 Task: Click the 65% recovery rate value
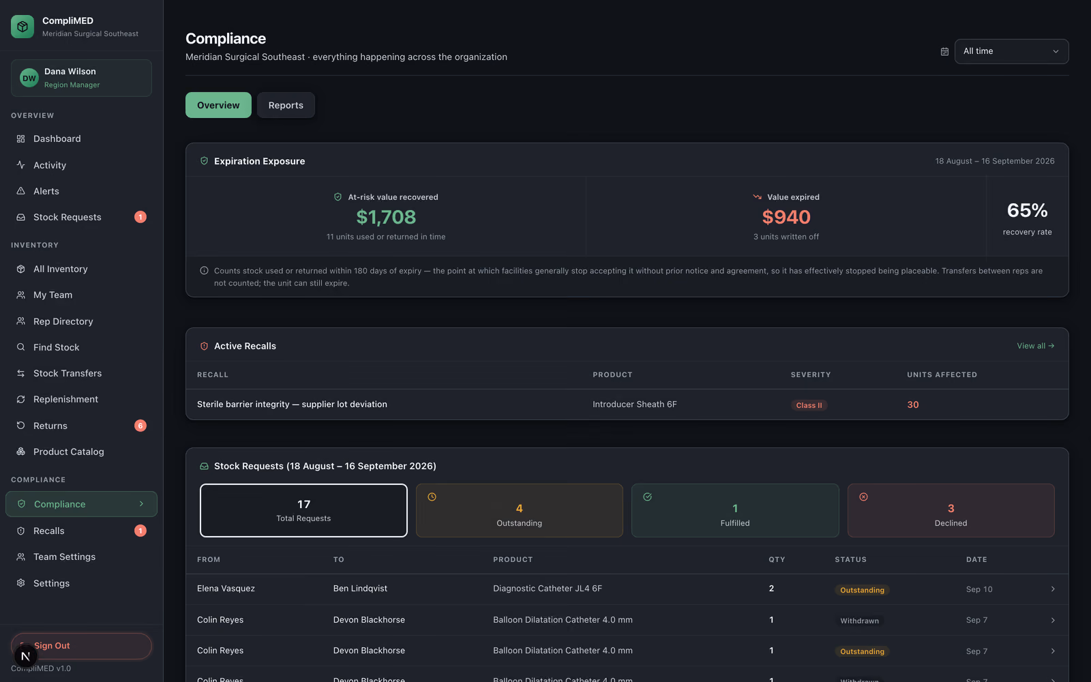pyautogui.click(x=1027, y=210)
